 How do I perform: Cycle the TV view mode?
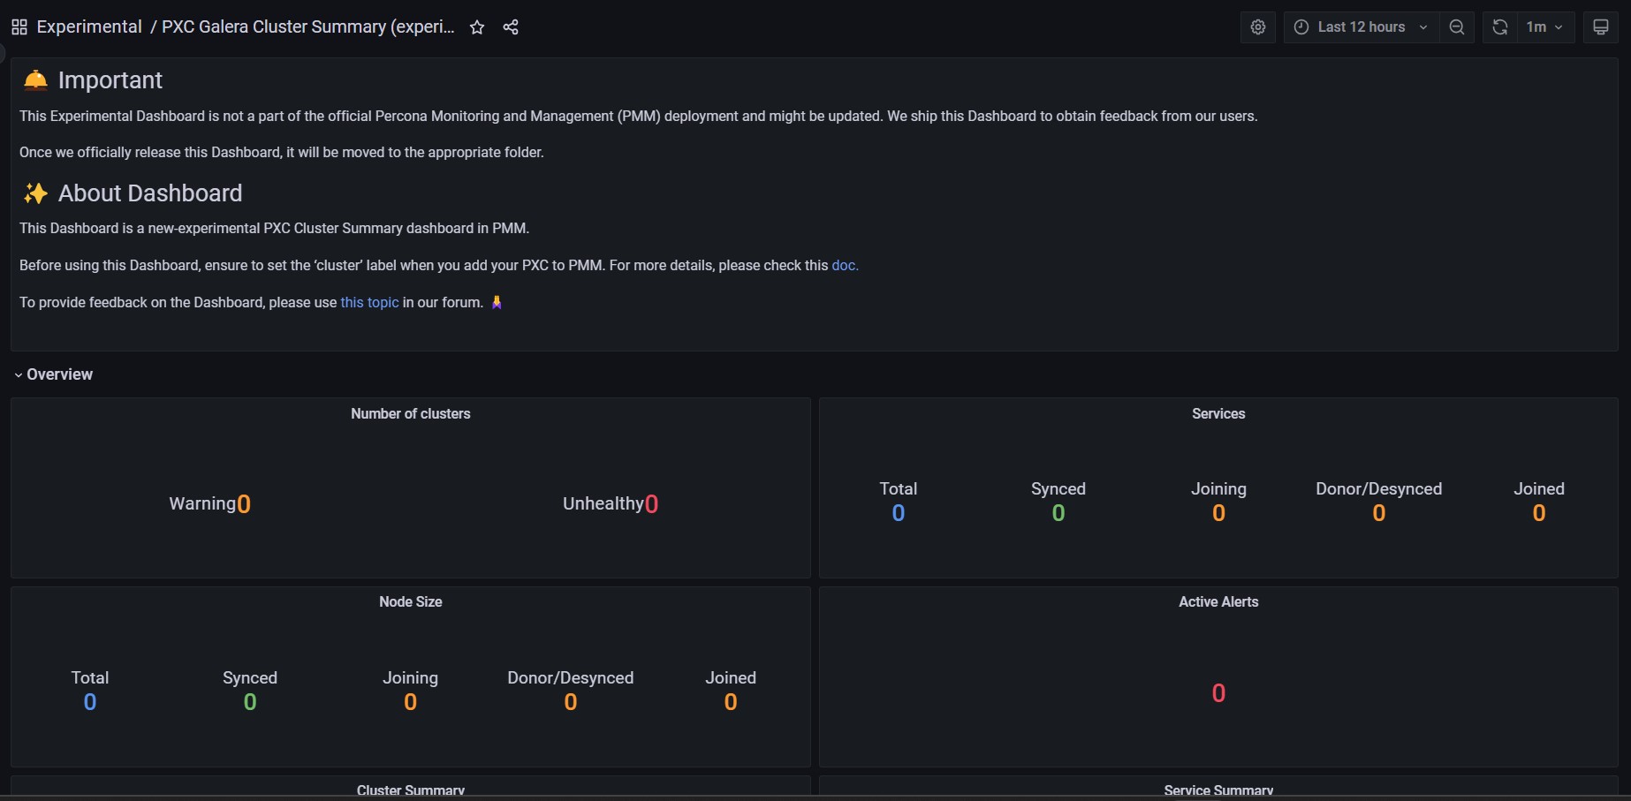pos(1600,27)
